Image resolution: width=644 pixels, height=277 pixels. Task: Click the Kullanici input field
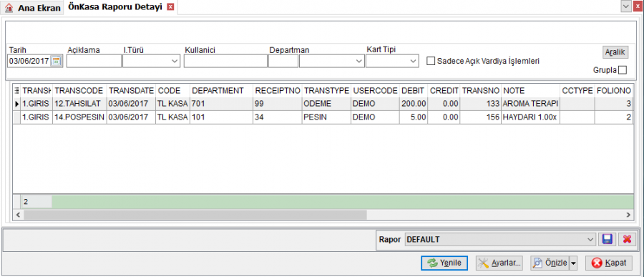(x=225, y=62)
